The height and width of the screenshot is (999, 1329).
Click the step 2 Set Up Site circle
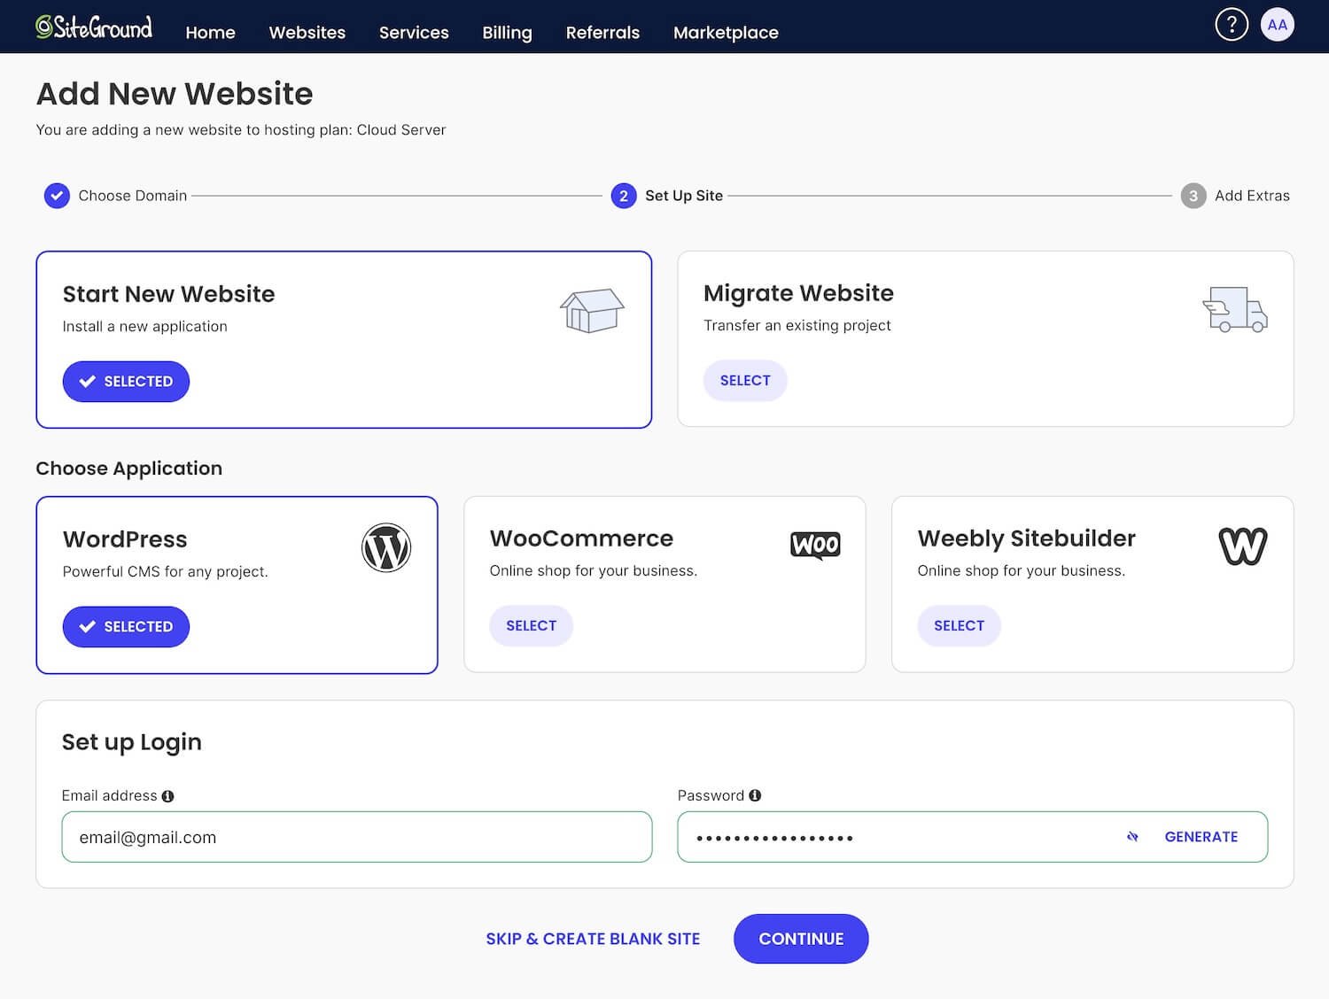624,196
